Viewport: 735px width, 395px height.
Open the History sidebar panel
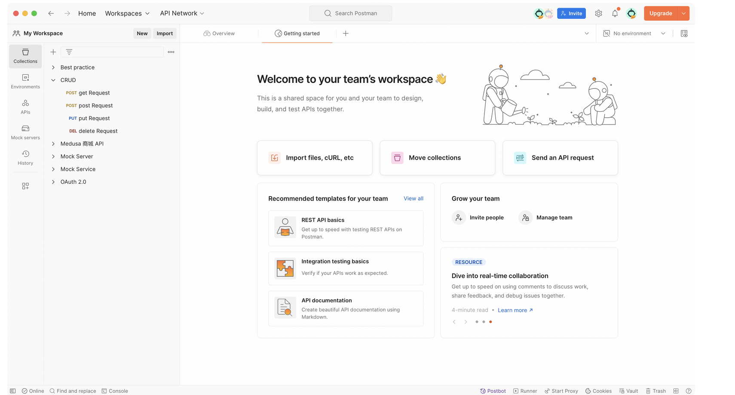[25, 158]
